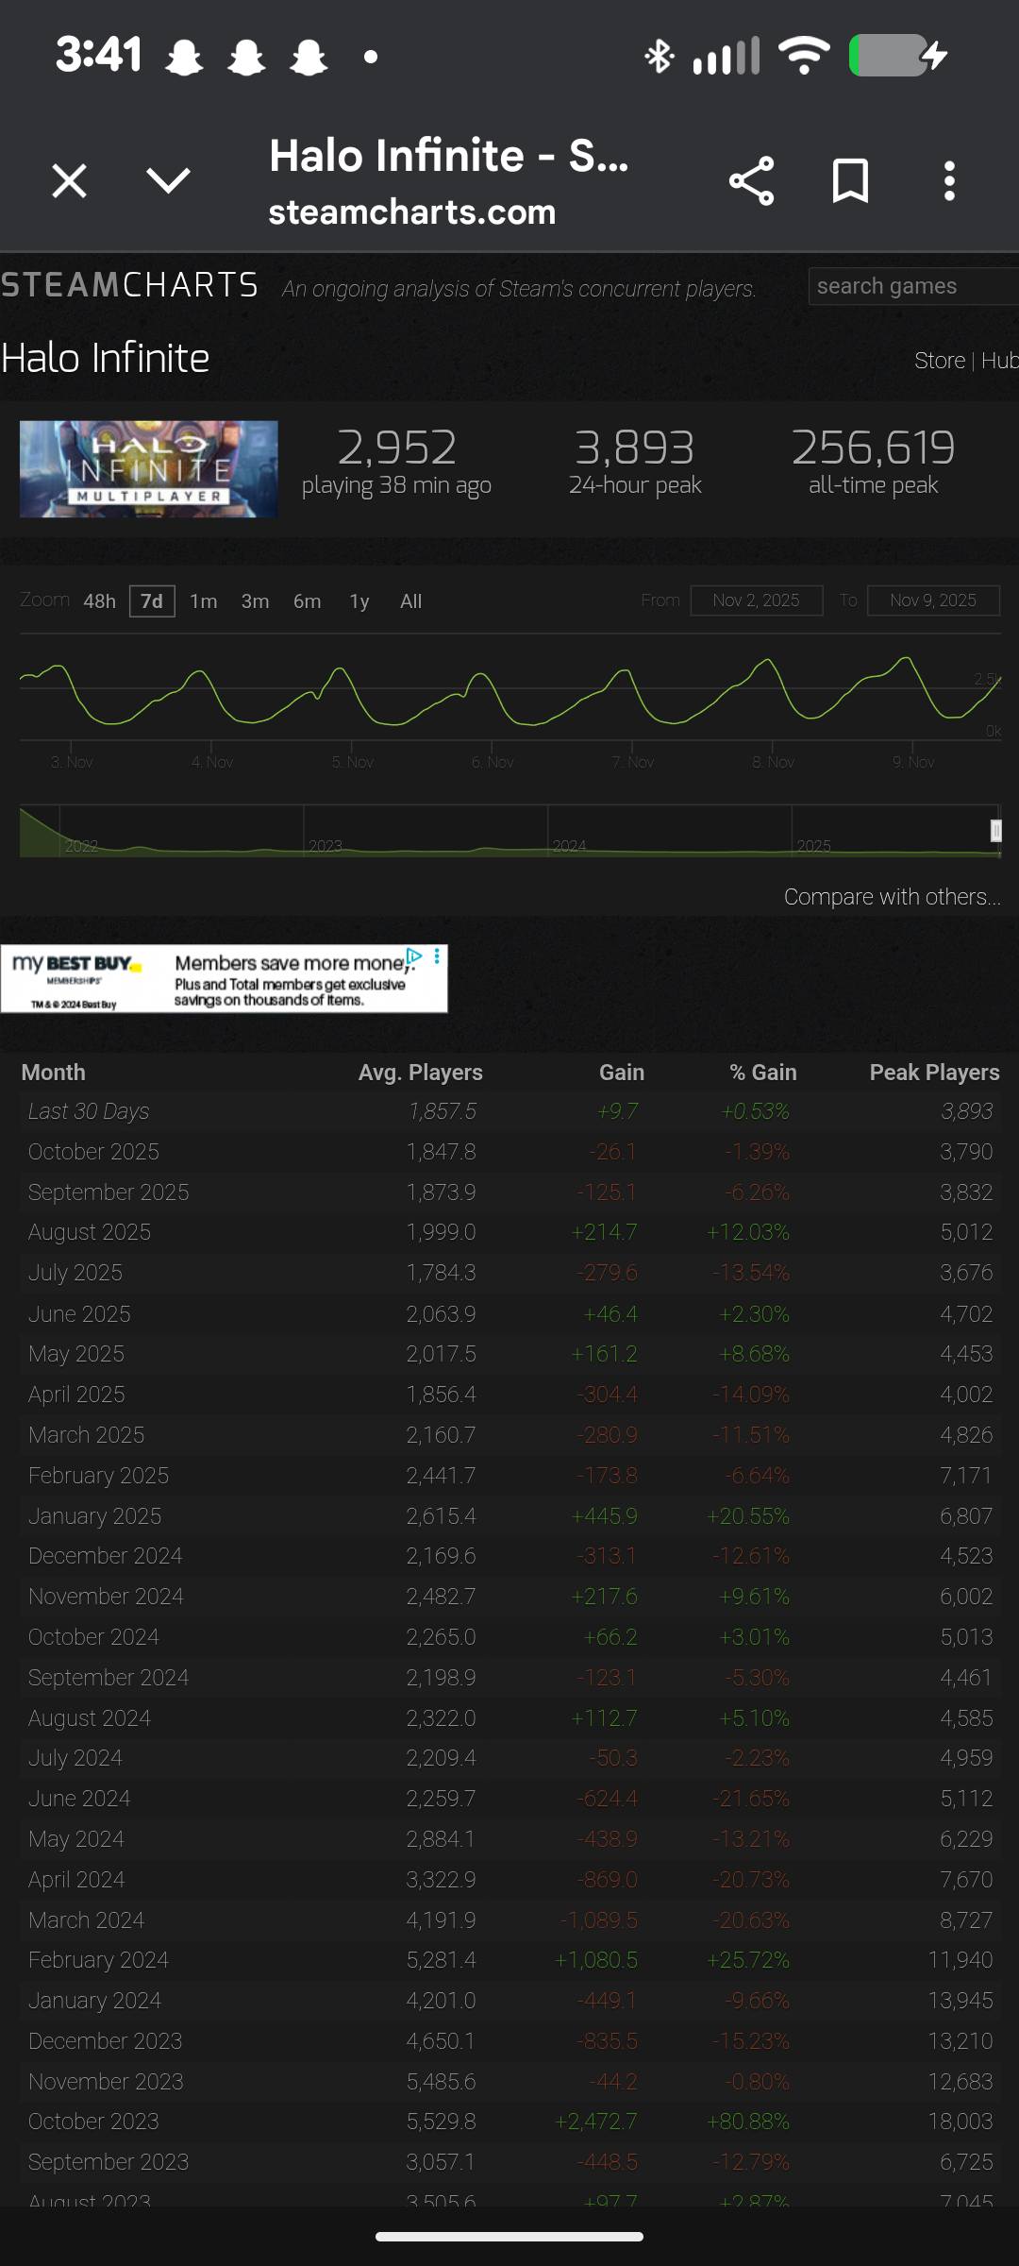Click the Peak Players column header
This screenshot has width=1019, height=2266.
click(x=934, y=1073)
